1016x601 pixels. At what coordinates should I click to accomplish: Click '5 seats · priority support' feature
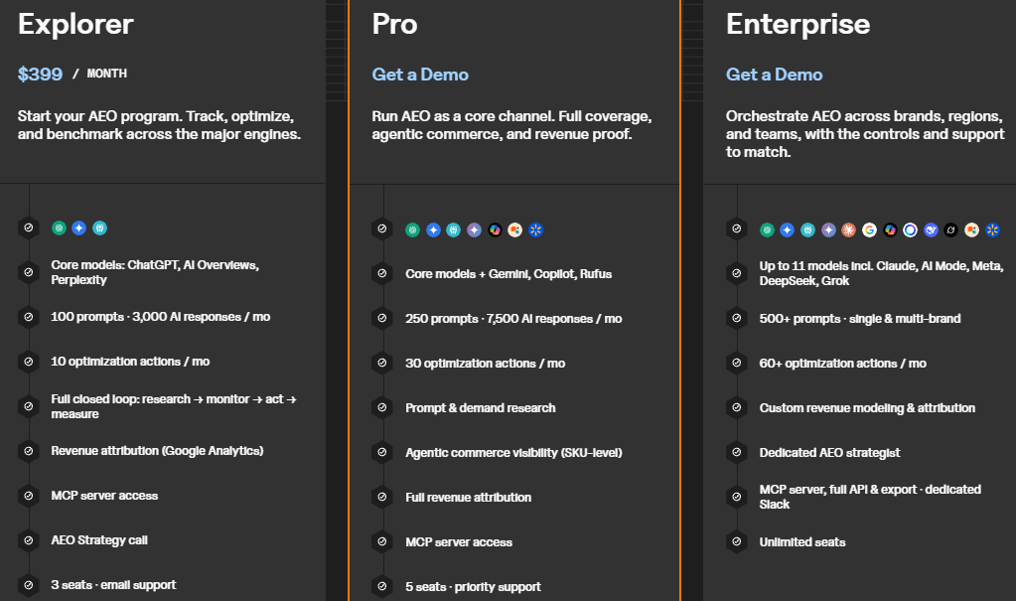473,587
